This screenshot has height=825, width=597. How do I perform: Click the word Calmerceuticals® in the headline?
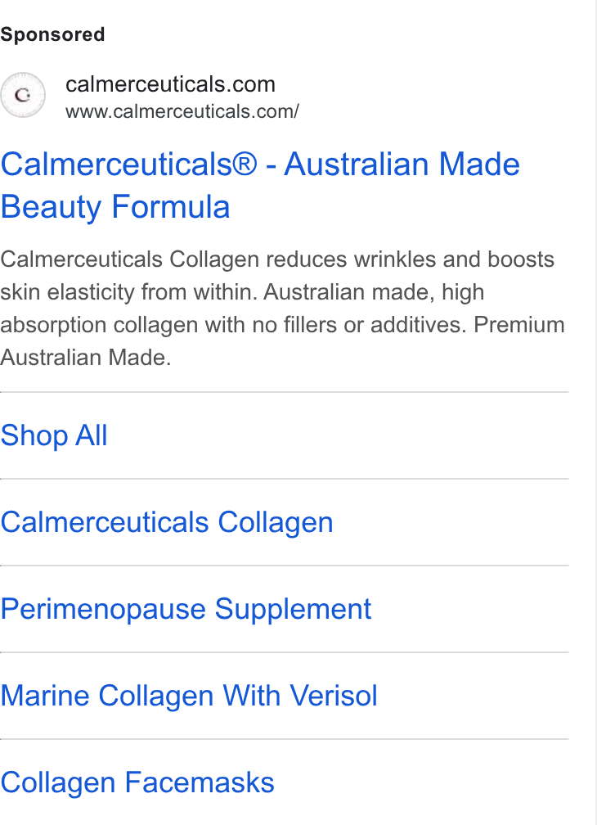click(x=128, y=165)
